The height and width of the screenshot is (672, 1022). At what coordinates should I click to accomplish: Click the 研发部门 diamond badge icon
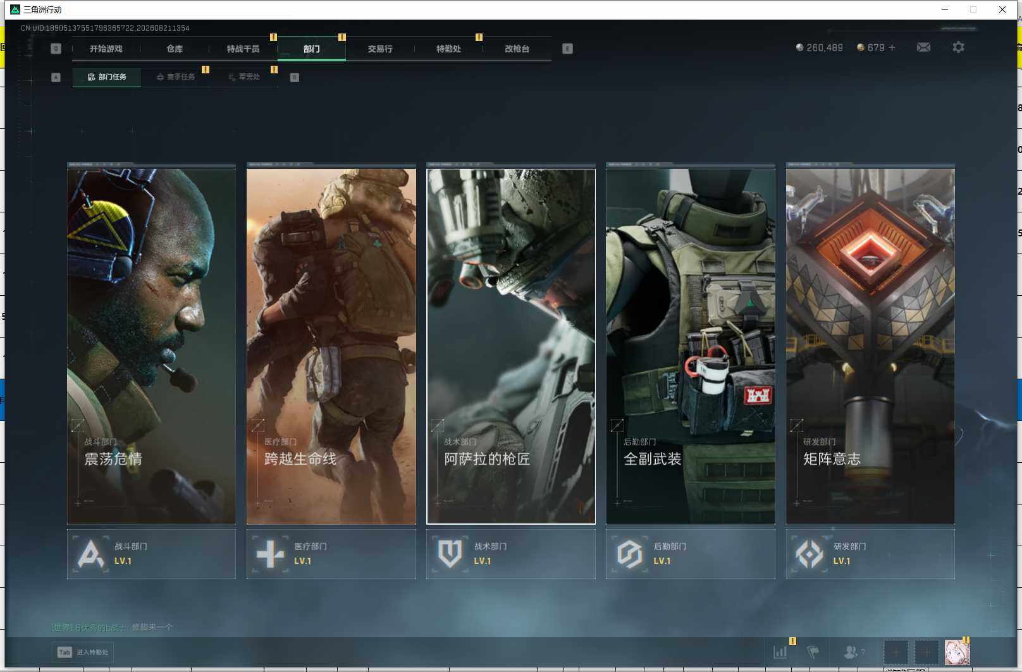click(x=810, y=554)
